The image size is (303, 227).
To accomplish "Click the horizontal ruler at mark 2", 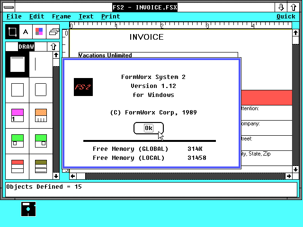I will pyautogui.click(x=162, y=26).
